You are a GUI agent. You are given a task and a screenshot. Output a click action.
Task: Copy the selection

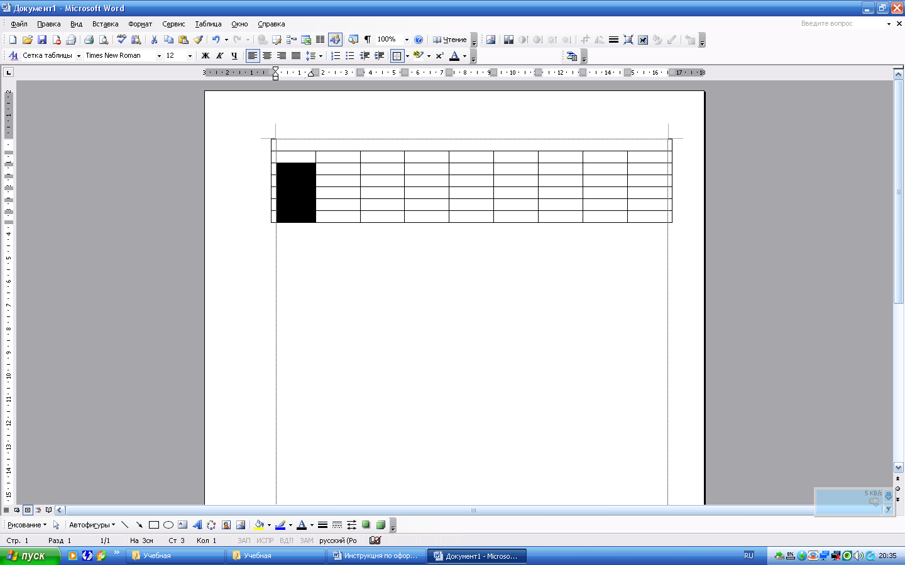point(168,40)
